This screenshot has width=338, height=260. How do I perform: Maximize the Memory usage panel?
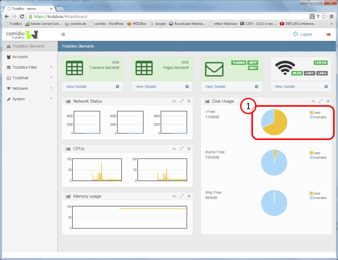[x=182, y=196]
